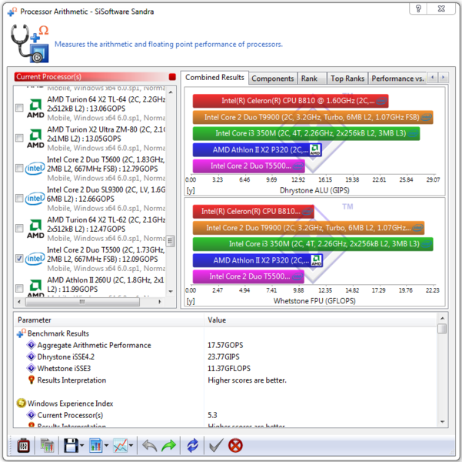Switch to the Components tab
This screenshot has height=462, width=462.
(273, 79)
